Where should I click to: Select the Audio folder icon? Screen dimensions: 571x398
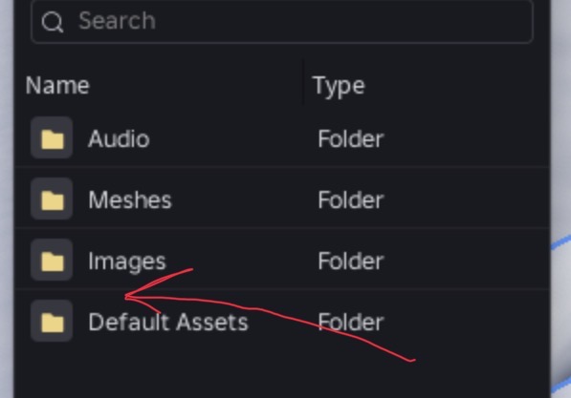tap(52, 137)
